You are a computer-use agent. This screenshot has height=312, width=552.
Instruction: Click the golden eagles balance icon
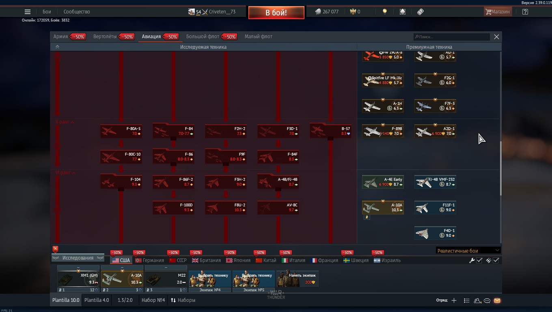tap(353, 12)
